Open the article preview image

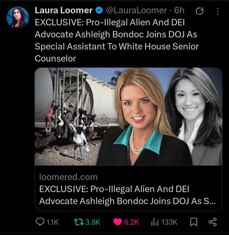pyautogui.click(x=128, y=117)
